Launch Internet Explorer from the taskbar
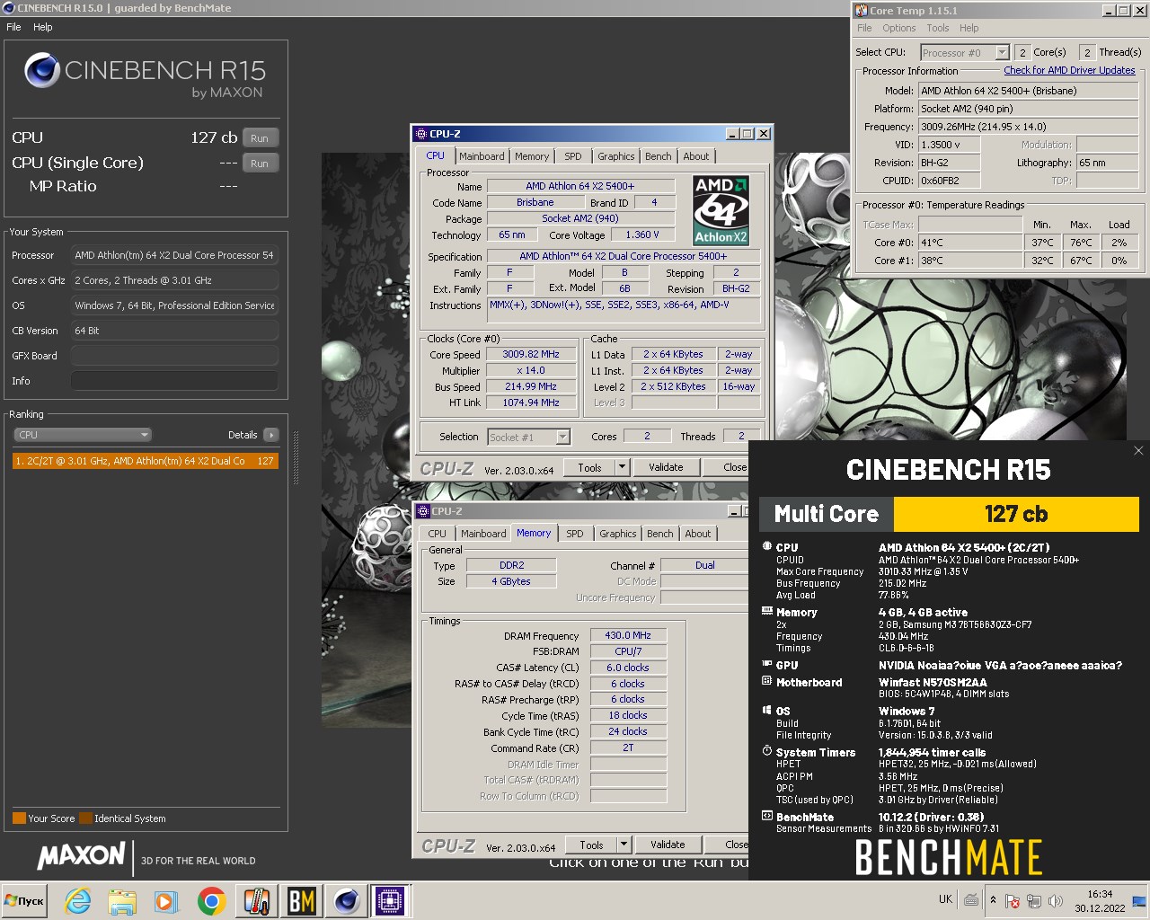Screen dimensions: 1150x920 click(78, 900)
